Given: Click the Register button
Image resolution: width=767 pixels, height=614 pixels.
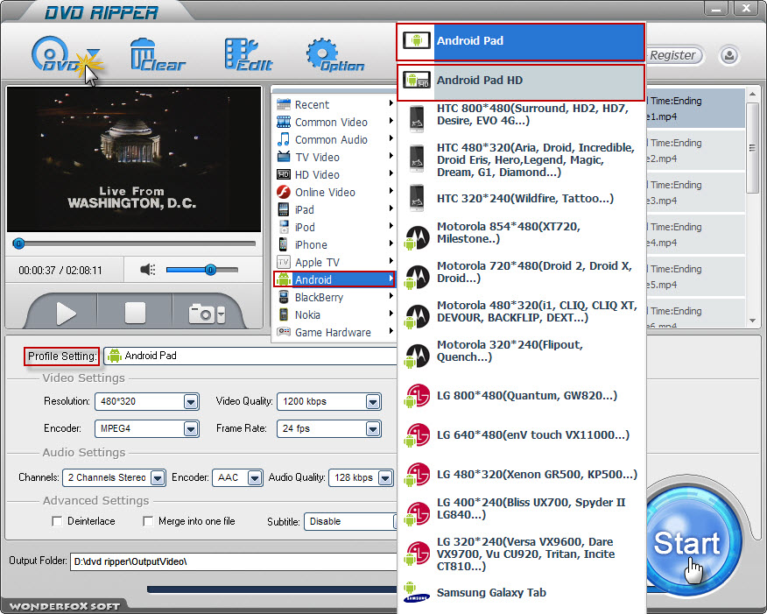Looking at the screenshot, I should click(x=672, y=55).
